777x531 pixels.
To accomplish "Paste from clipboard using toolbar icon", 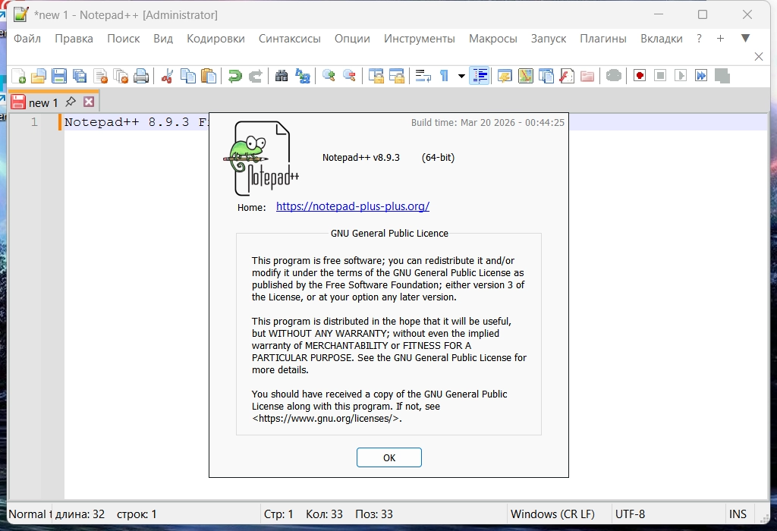I will tap(209, 76).
